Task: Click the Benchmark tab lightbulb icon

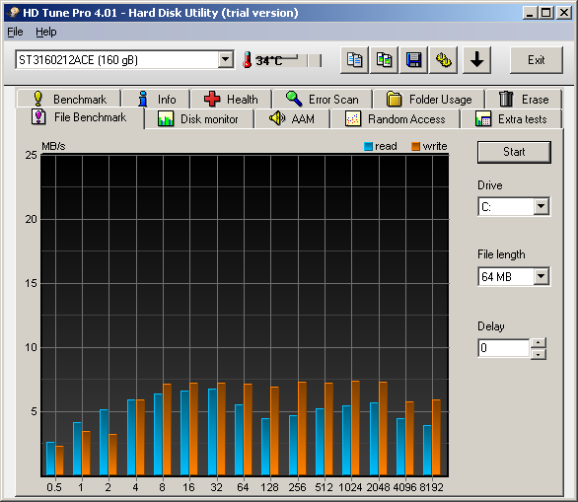Action: point(37,99)
